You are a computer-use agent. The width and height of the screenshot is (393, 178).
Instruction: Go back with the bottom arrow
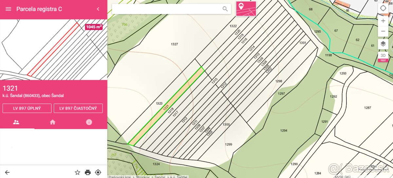point(7,172)
